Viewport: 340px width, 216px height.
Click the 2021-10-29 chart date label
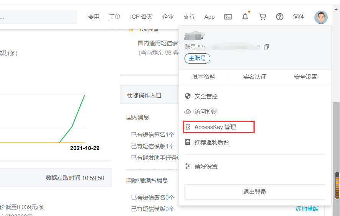point(85,148)
